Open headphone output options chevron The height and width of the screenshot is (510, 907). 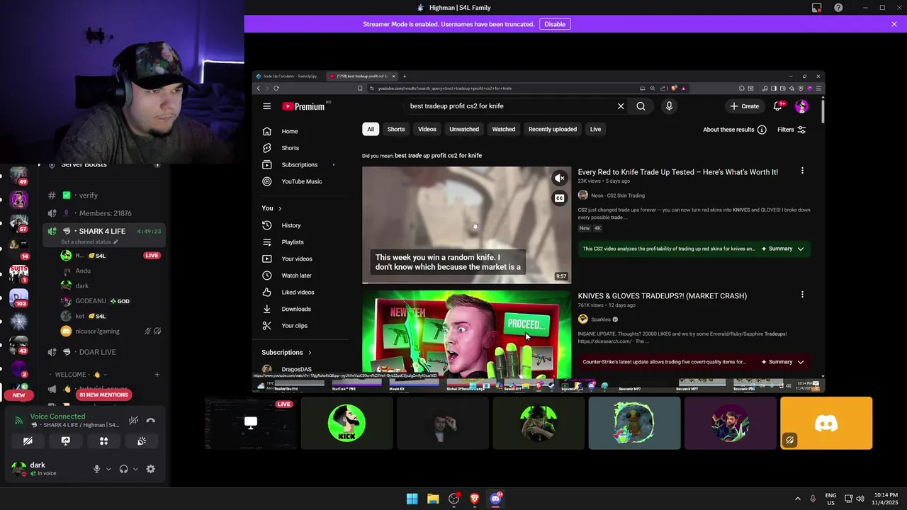pos(135,469)
